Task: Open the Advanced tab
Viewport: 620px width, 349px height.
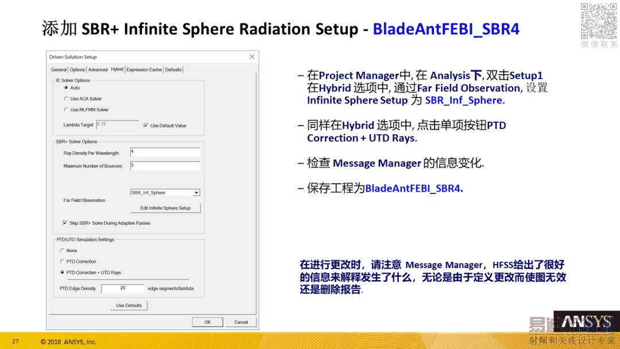Action: click(98, 69)
